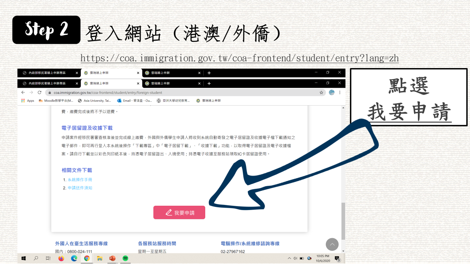The height and width of the screenshot is (264, 470).
Task: Open Firefox from the taskbar
Action: coord(61,259)
